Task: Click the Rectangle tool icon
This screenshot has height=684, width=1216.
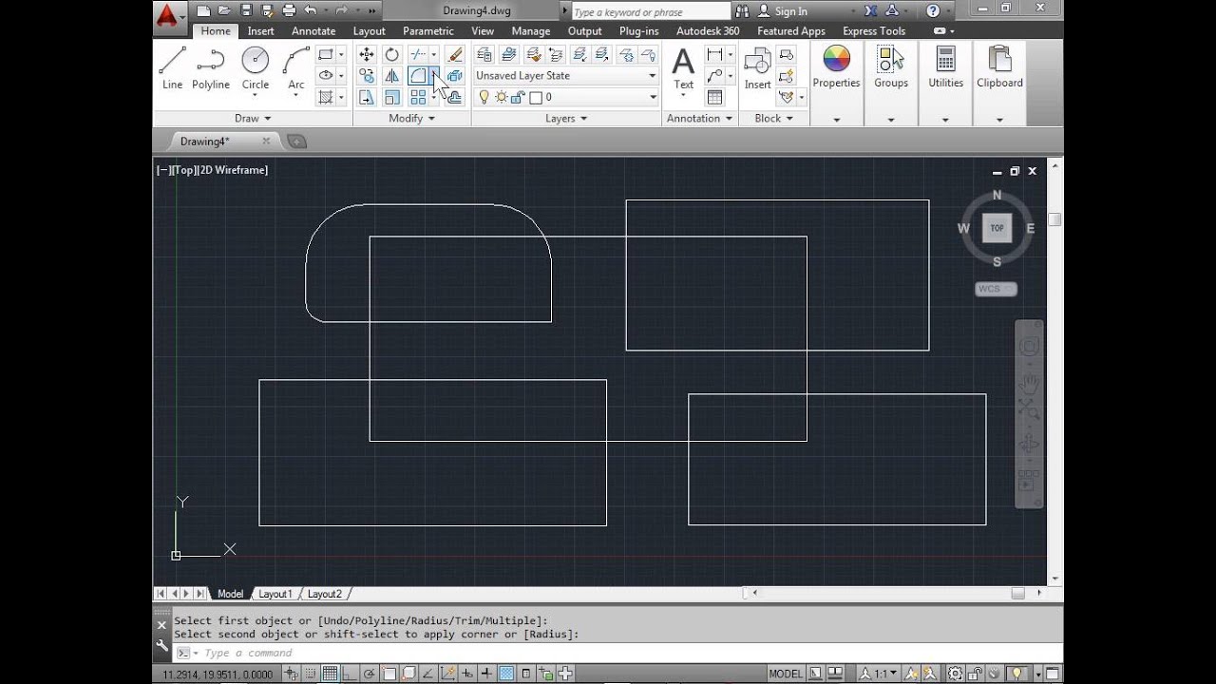Action: [x=326, y=54]
